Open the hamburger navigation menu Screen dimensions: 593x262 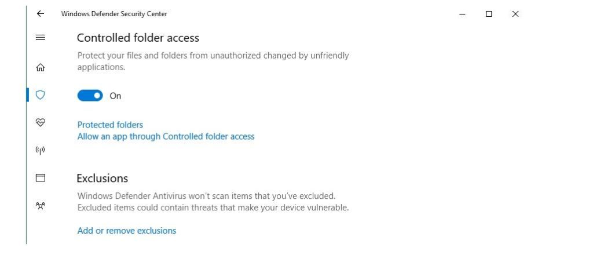pos(41,38)
